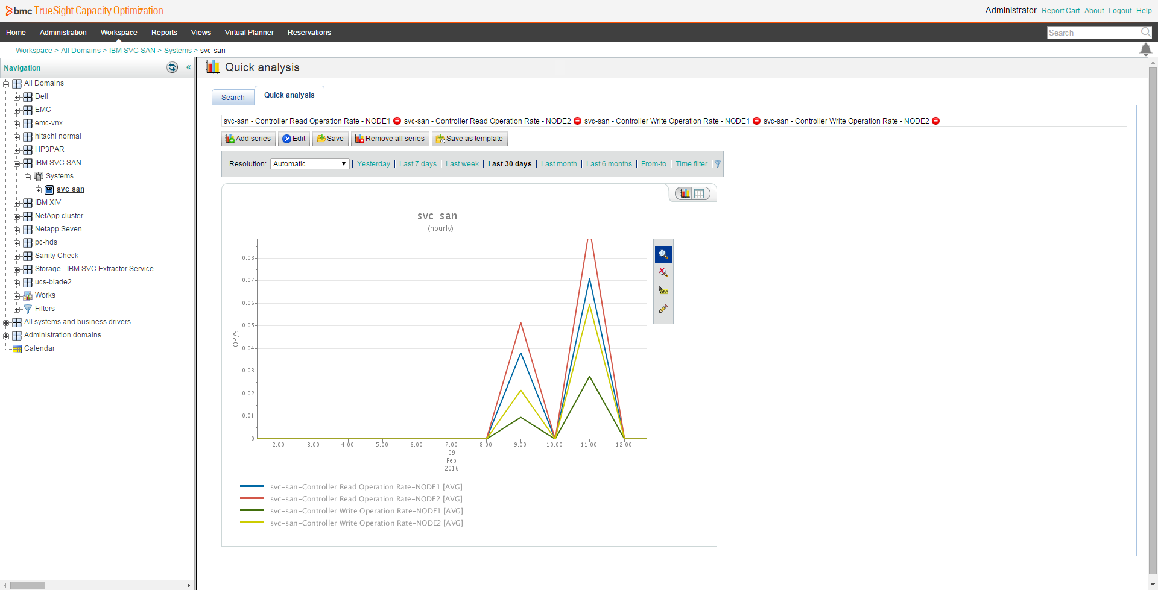Collapse the Systems tree node
The width and height of the screenshot is (1158, 590).
click(28, 177)
